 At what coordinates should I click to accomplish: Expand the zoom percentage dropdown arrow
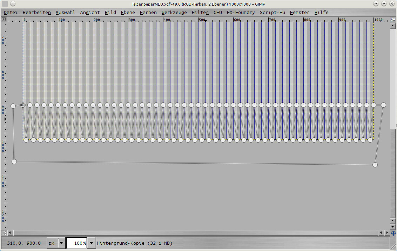coord(92,243)
